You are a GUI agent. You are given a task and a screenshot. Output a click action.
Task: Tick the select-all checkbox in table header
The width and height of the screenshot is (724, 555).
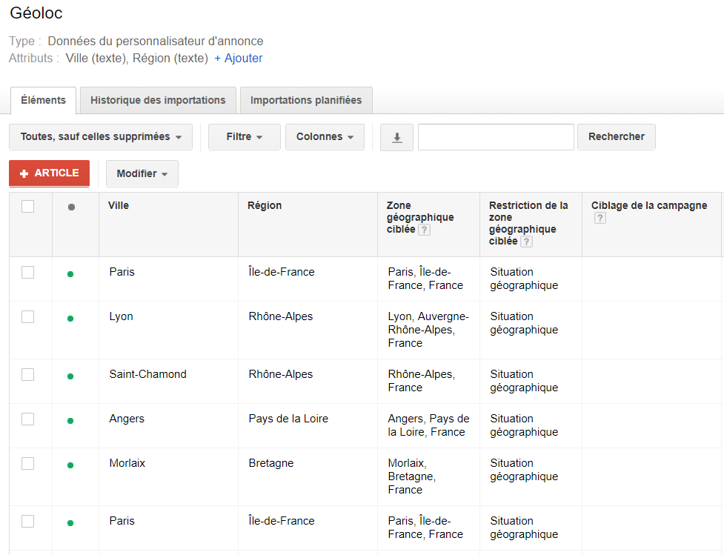click(x=27, y=207)
